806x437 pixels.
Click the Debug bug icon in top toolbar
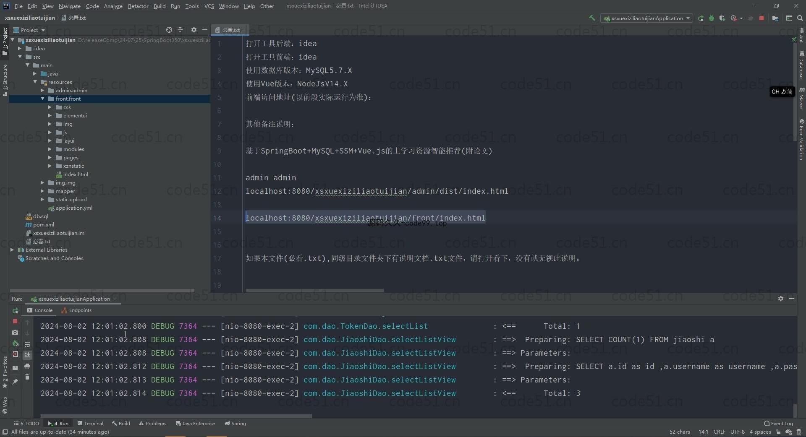coord(712,18)
